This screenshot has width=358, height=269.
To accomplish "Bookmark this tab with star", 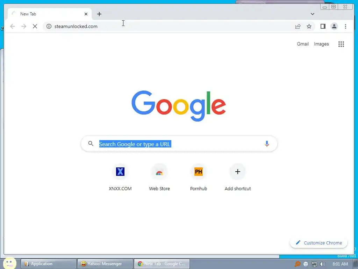I will click(x=309, y=26).
